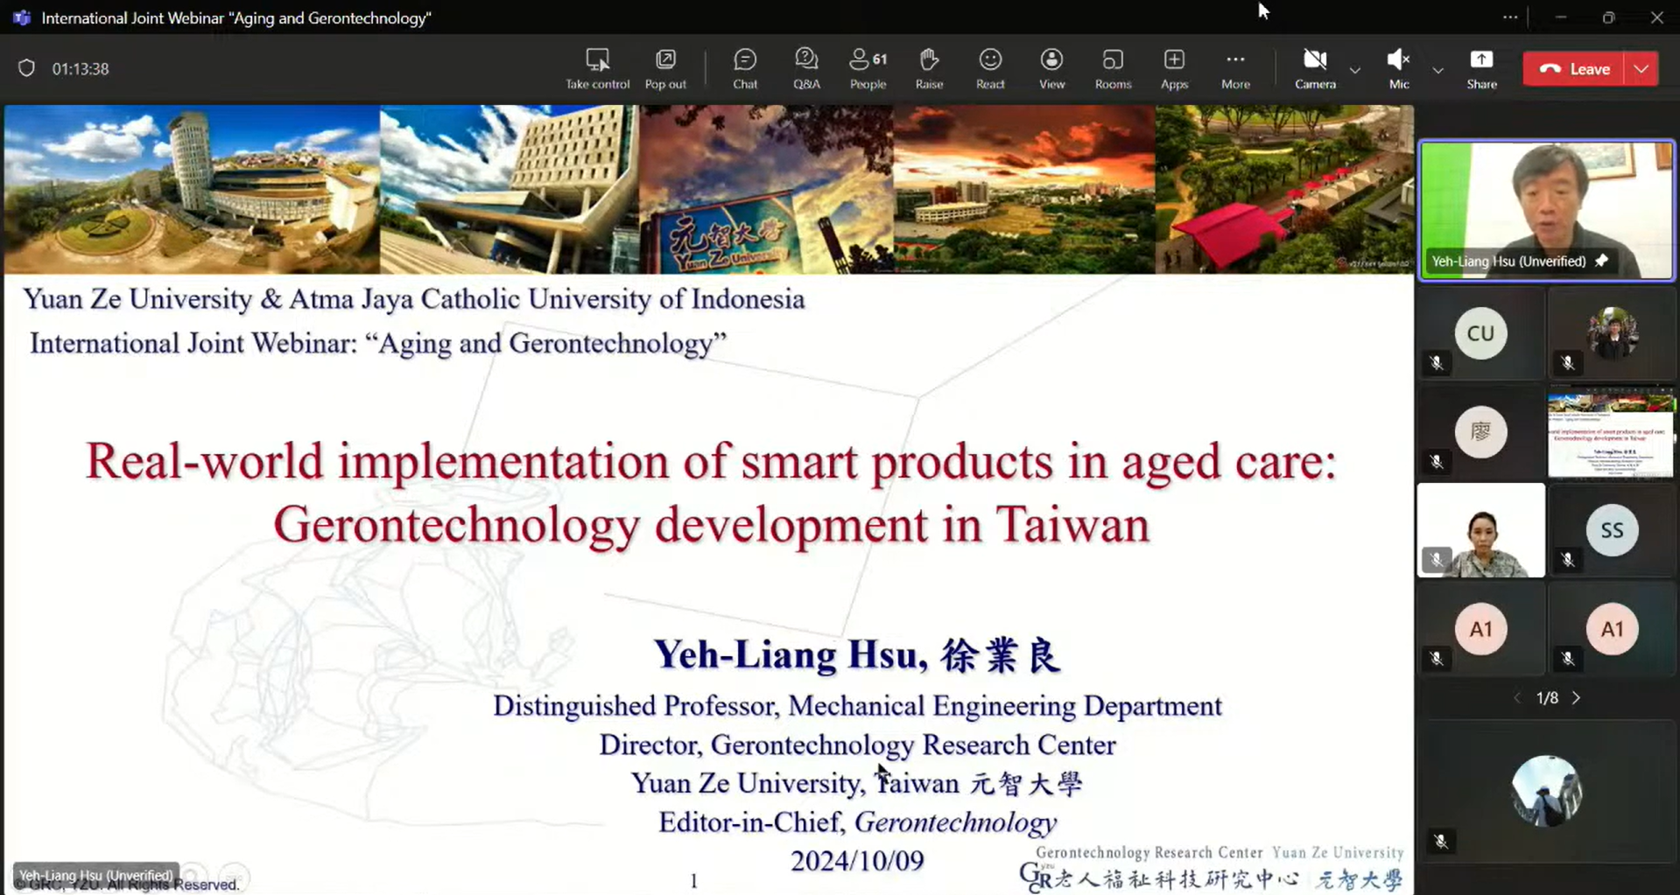
Task: Click the shield security icon near timer
Action: pyautogui.click(x=26, y=68)
